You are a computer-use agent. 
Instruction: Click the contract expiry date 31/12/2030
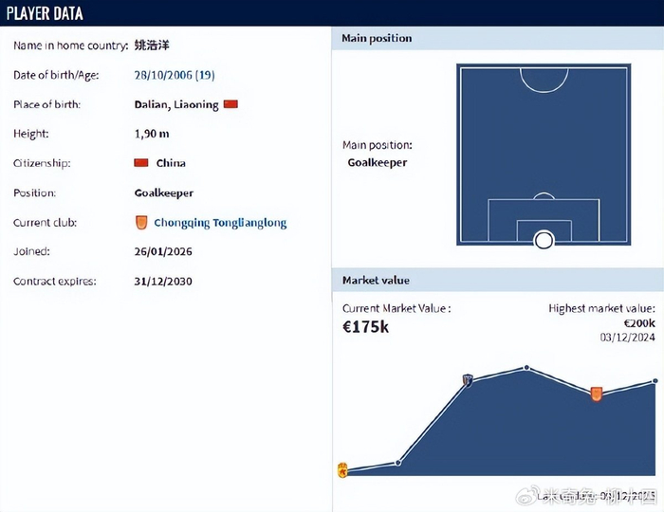point(163,282)
